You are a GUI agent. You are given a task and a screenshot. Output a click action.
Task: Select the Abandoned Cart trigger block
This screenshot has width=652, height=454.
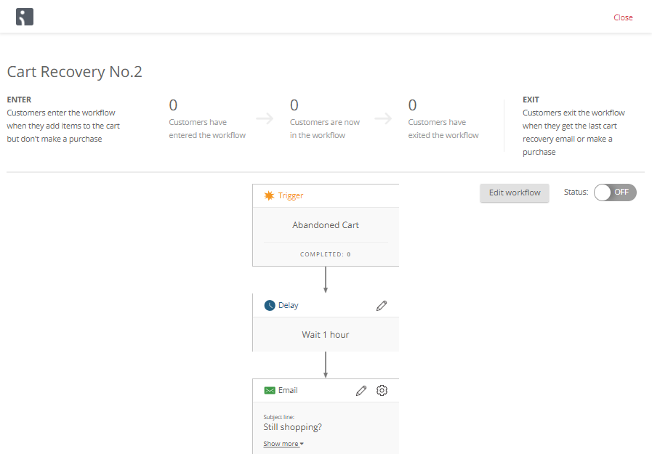click(326, 225)
